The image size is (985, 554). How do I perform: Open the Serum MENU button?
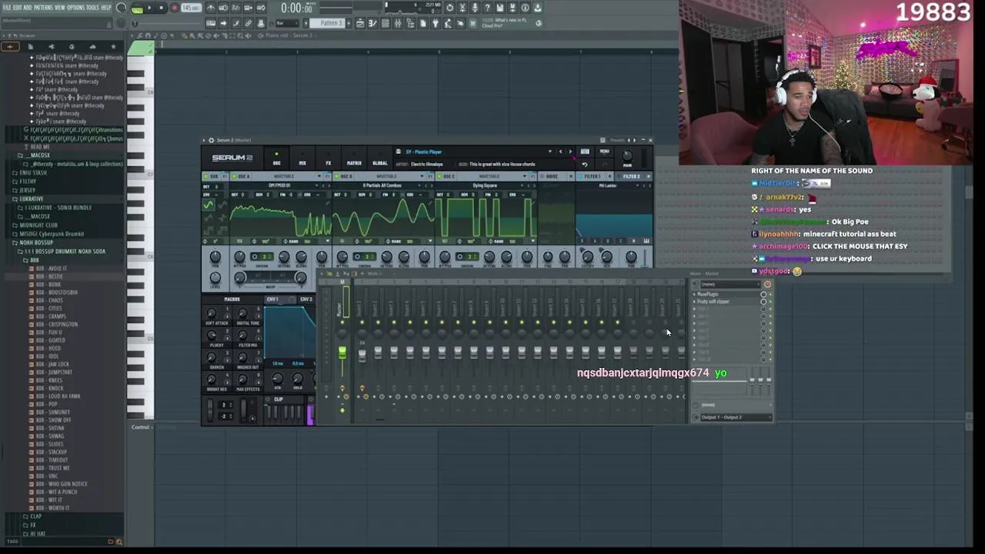point(604,152)
